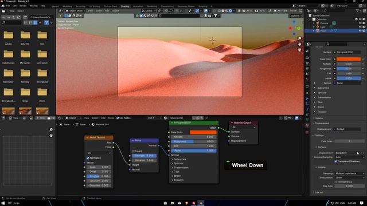Click the viewport pan hand icon

pyautogui.click(x=299, y=44)
